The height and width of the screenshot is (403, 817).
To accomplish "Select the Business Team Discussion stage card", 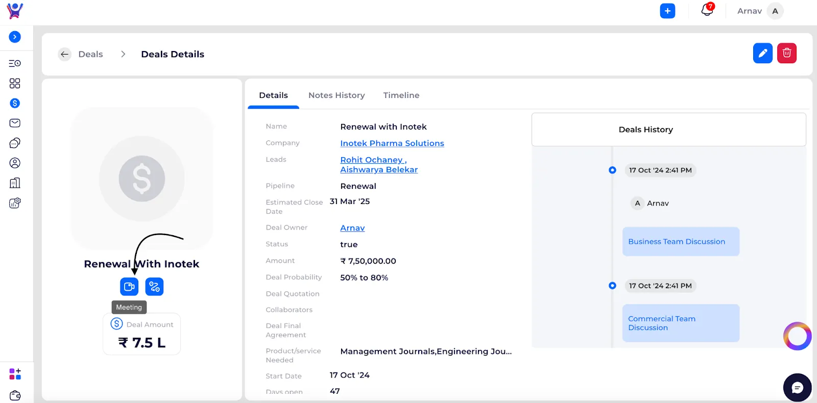I will 681,241.
